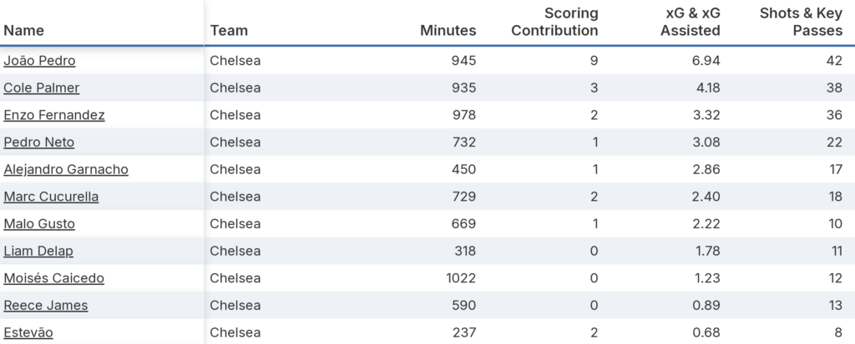Sort by Shots & Key Passes header

pos(802,22)
